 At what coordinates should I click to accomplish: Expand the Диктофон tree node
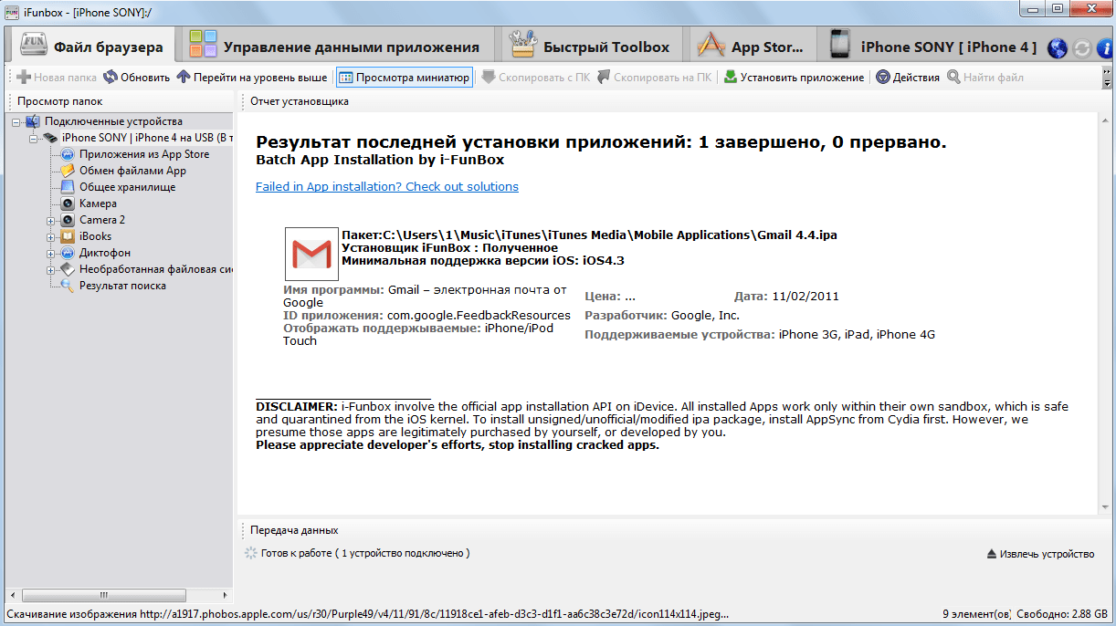point(51,253)
